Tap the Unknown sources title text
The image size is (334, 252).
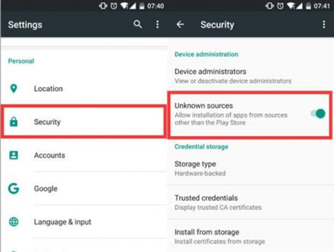pos(204,105)
